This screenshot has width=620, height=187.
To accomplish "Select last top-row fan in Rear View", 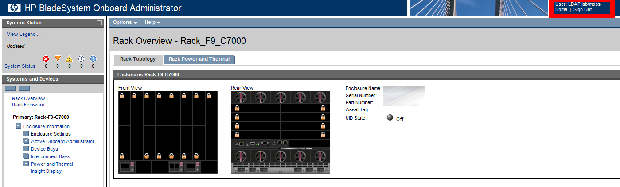I will [x=320, y=97].
